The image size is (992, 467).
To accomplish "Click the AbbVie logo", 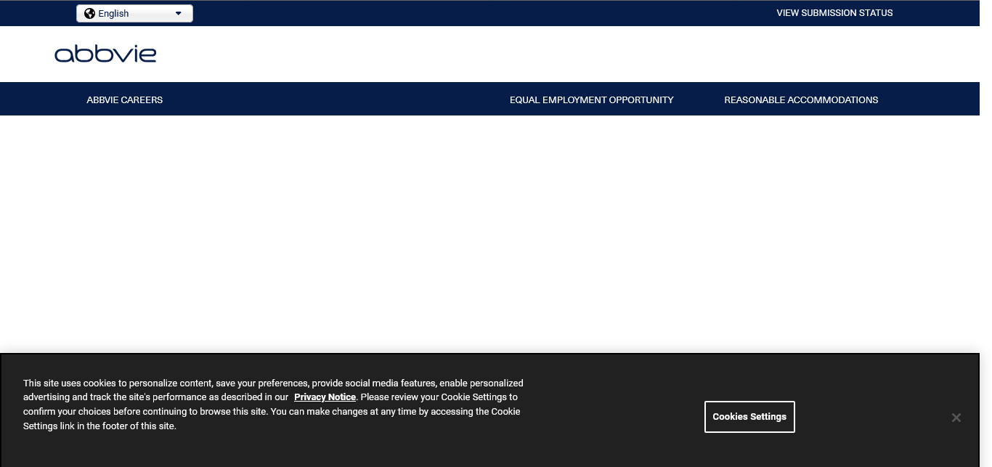I will point(105,54).
